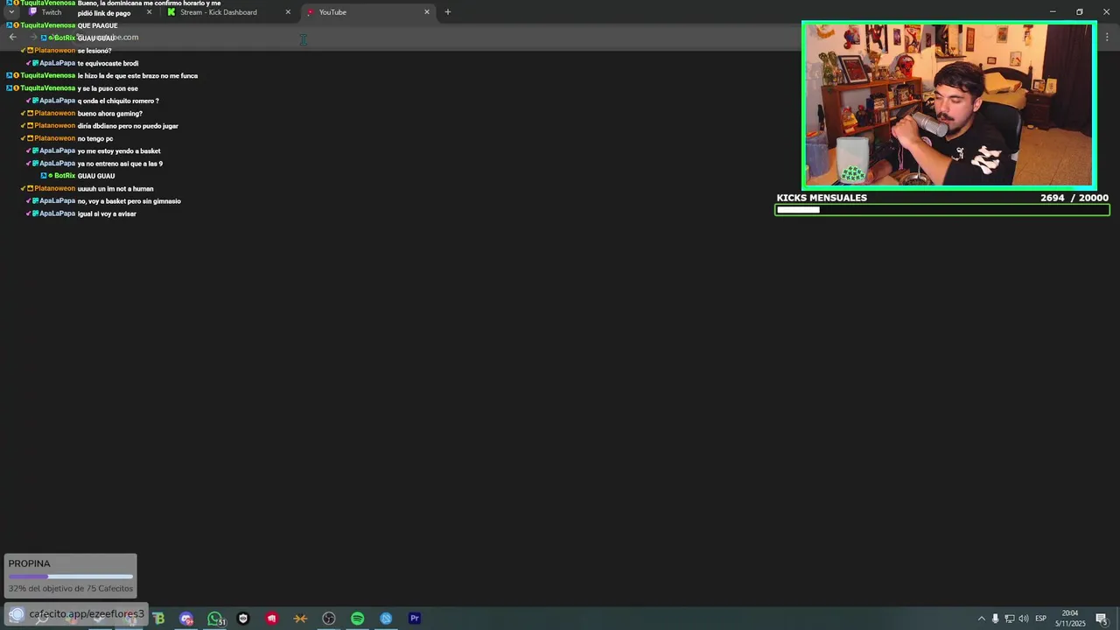
Task: Click the message 'no tengo pc'
Action: [x=95, y=138]
